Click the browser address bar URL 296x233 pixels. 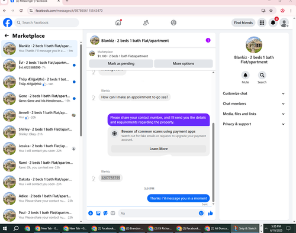click(69, 11)
